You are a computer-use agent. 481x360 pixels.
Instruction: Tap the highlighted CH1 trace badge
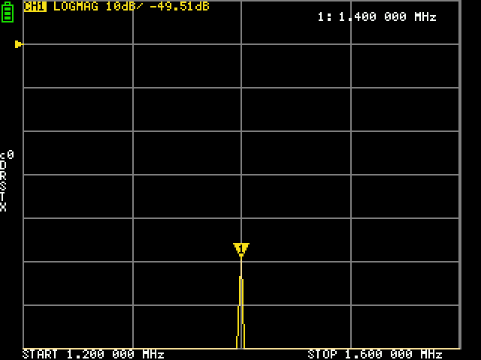(x=35, y=7)
